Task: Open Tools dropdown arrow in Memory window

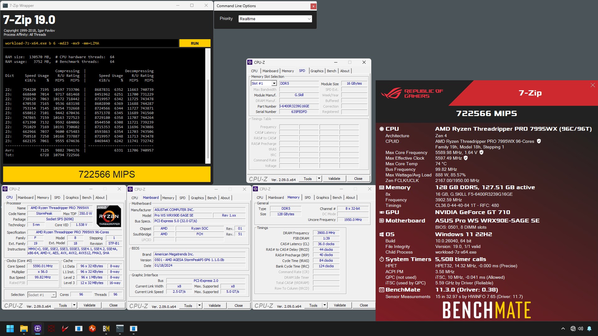Action: click(325, 305)
